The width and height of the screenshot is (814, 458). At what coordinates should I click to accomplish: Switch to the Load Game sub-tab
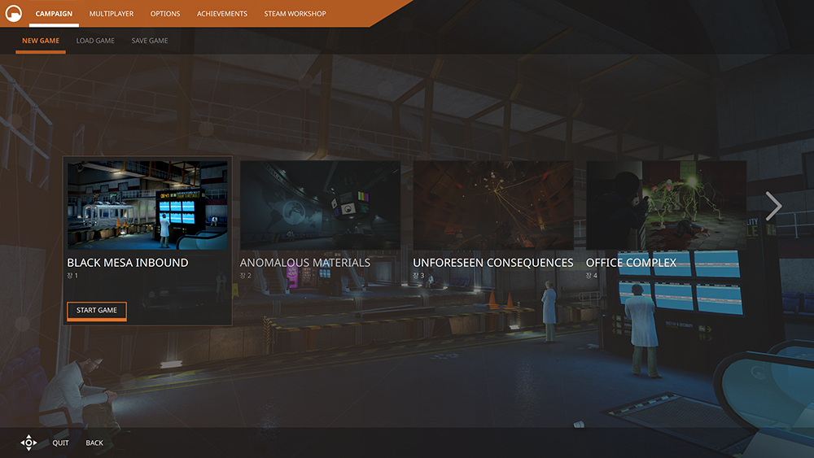pyautogui.click(x=95, y=41)
